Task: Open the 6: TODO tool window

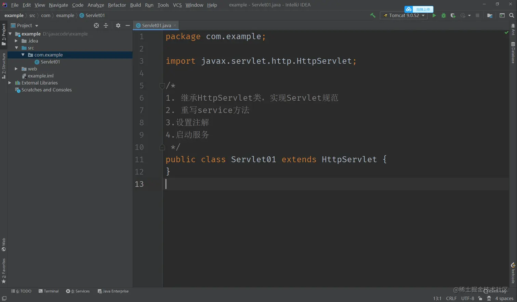Action: (21, 291)
